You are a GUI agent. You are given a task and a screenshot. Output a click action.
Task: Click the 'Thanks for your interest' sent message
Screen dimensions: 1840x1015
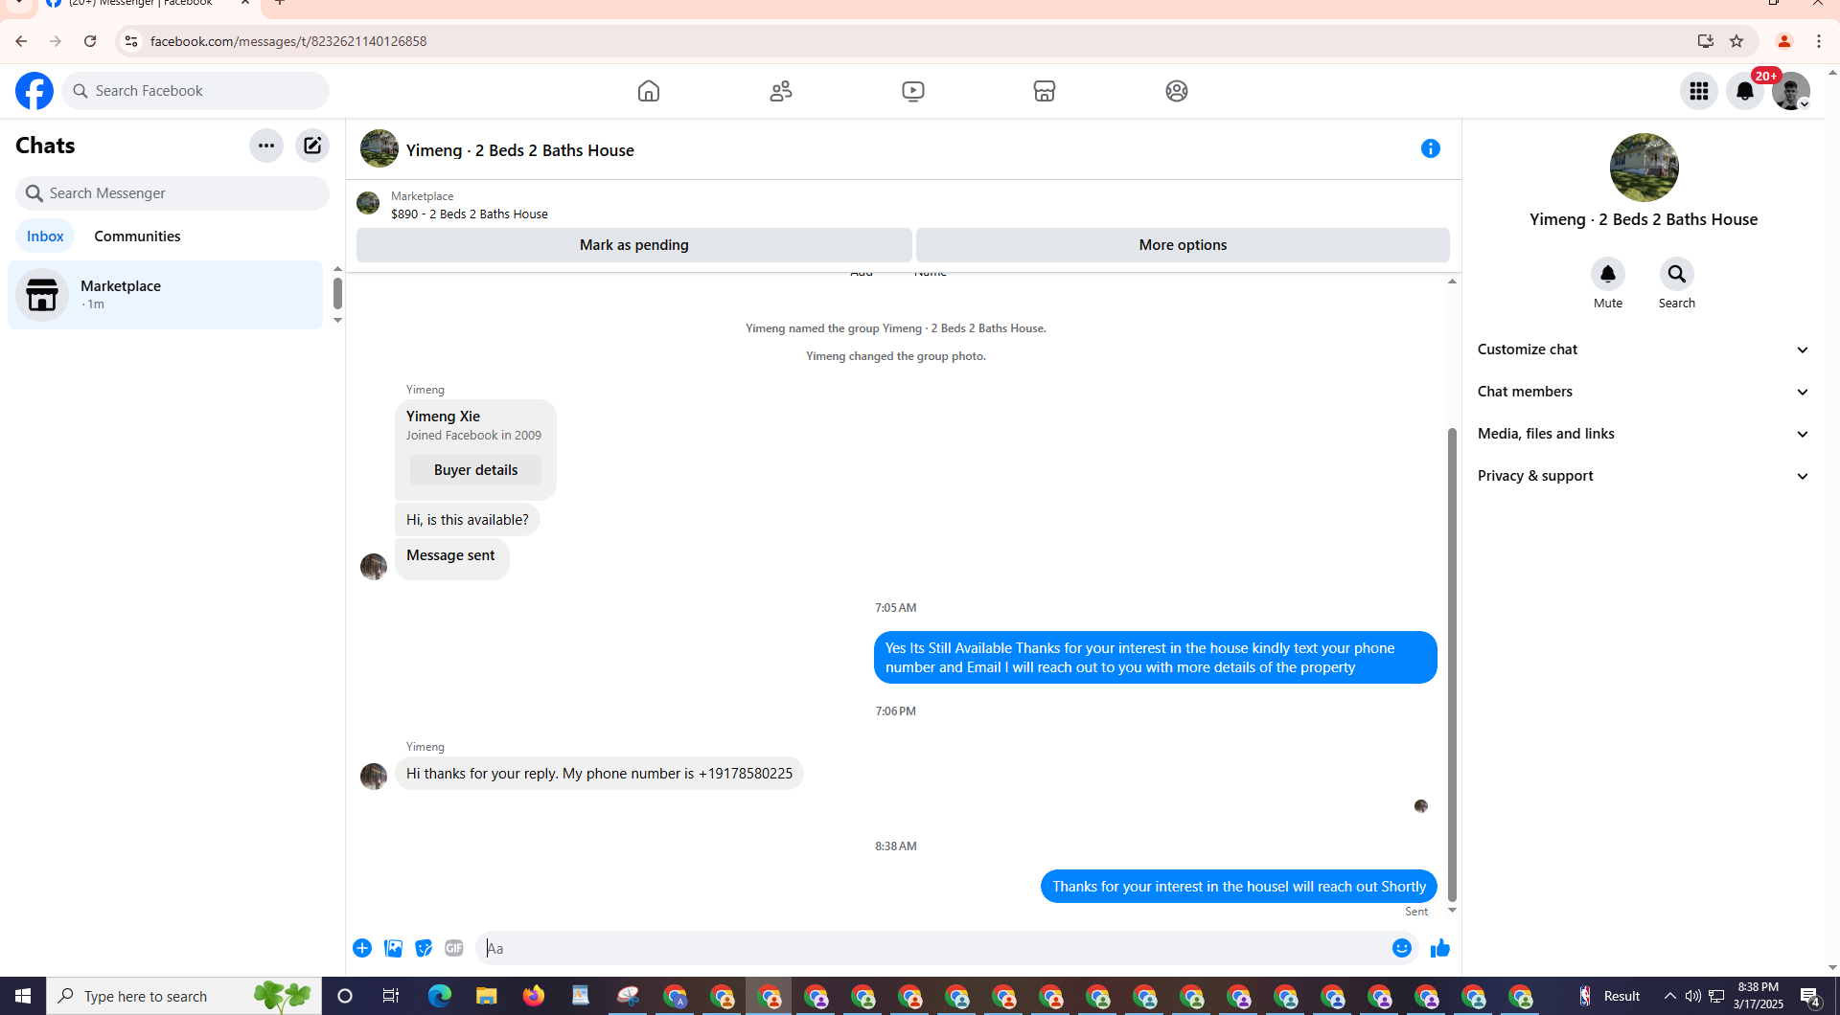[1239, 887]
